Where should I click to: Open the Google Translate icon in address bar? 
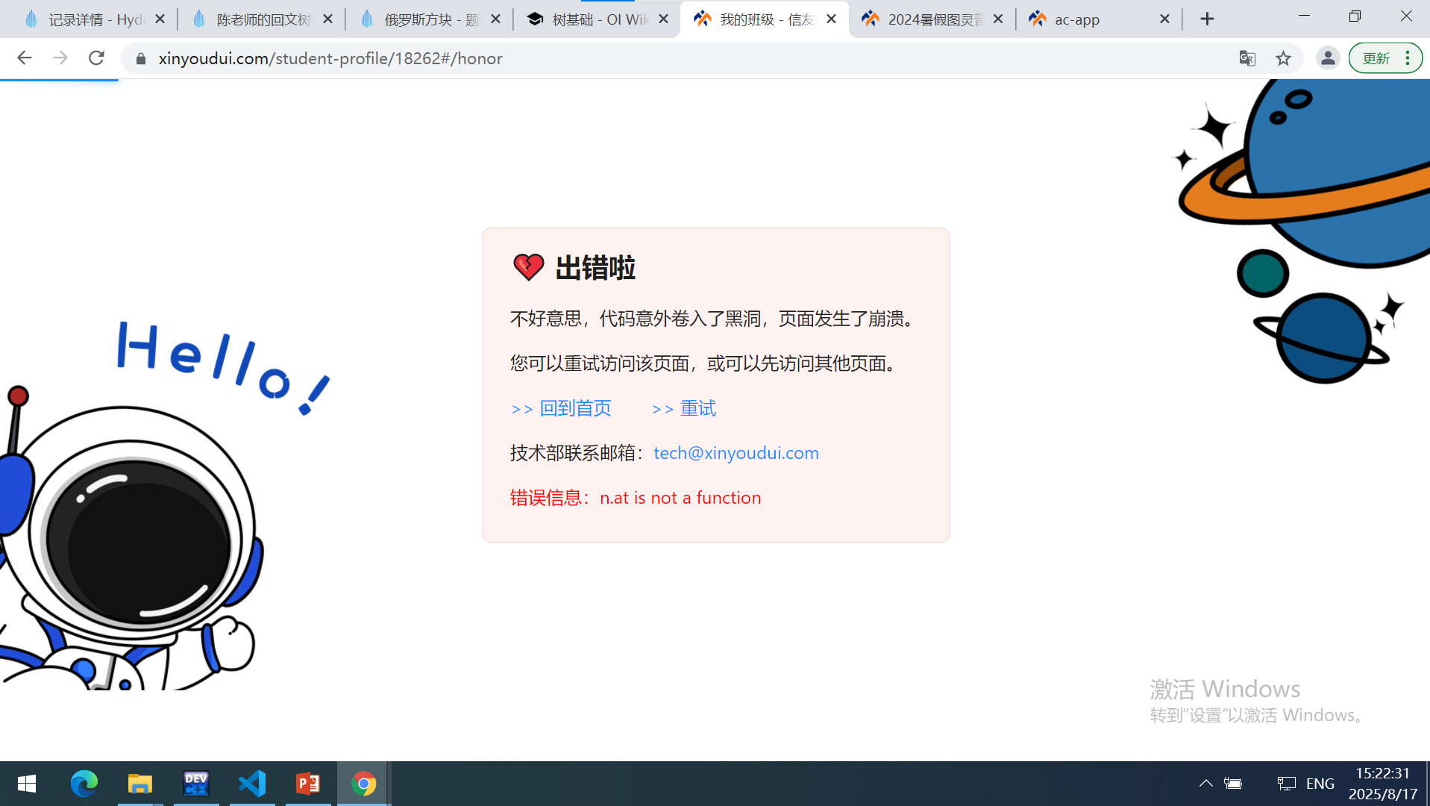point(1247,58)
